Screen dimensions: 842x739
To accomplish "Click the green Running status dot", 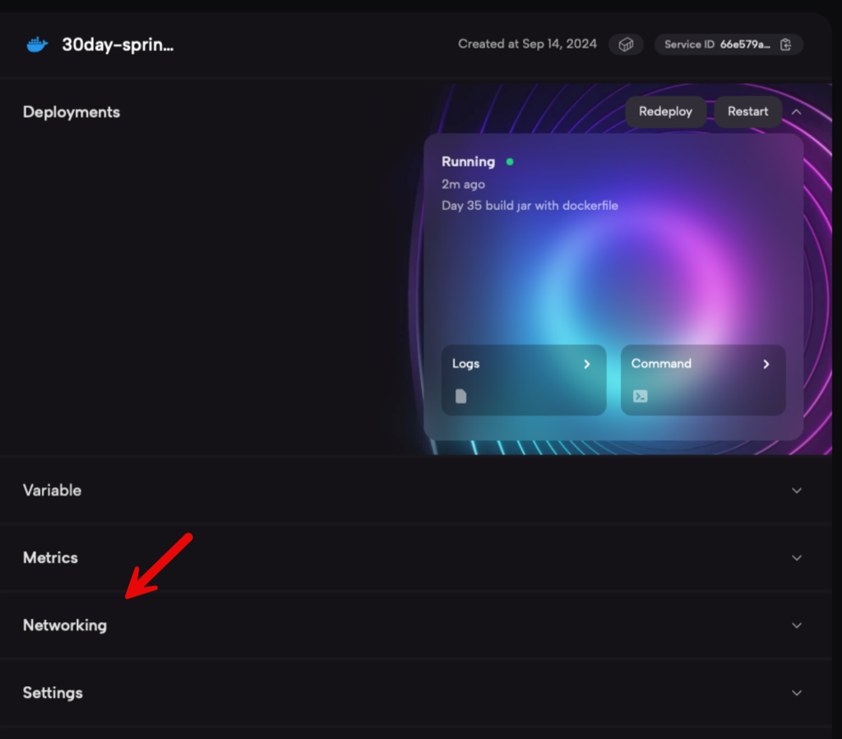I will [x=510, y=161].
